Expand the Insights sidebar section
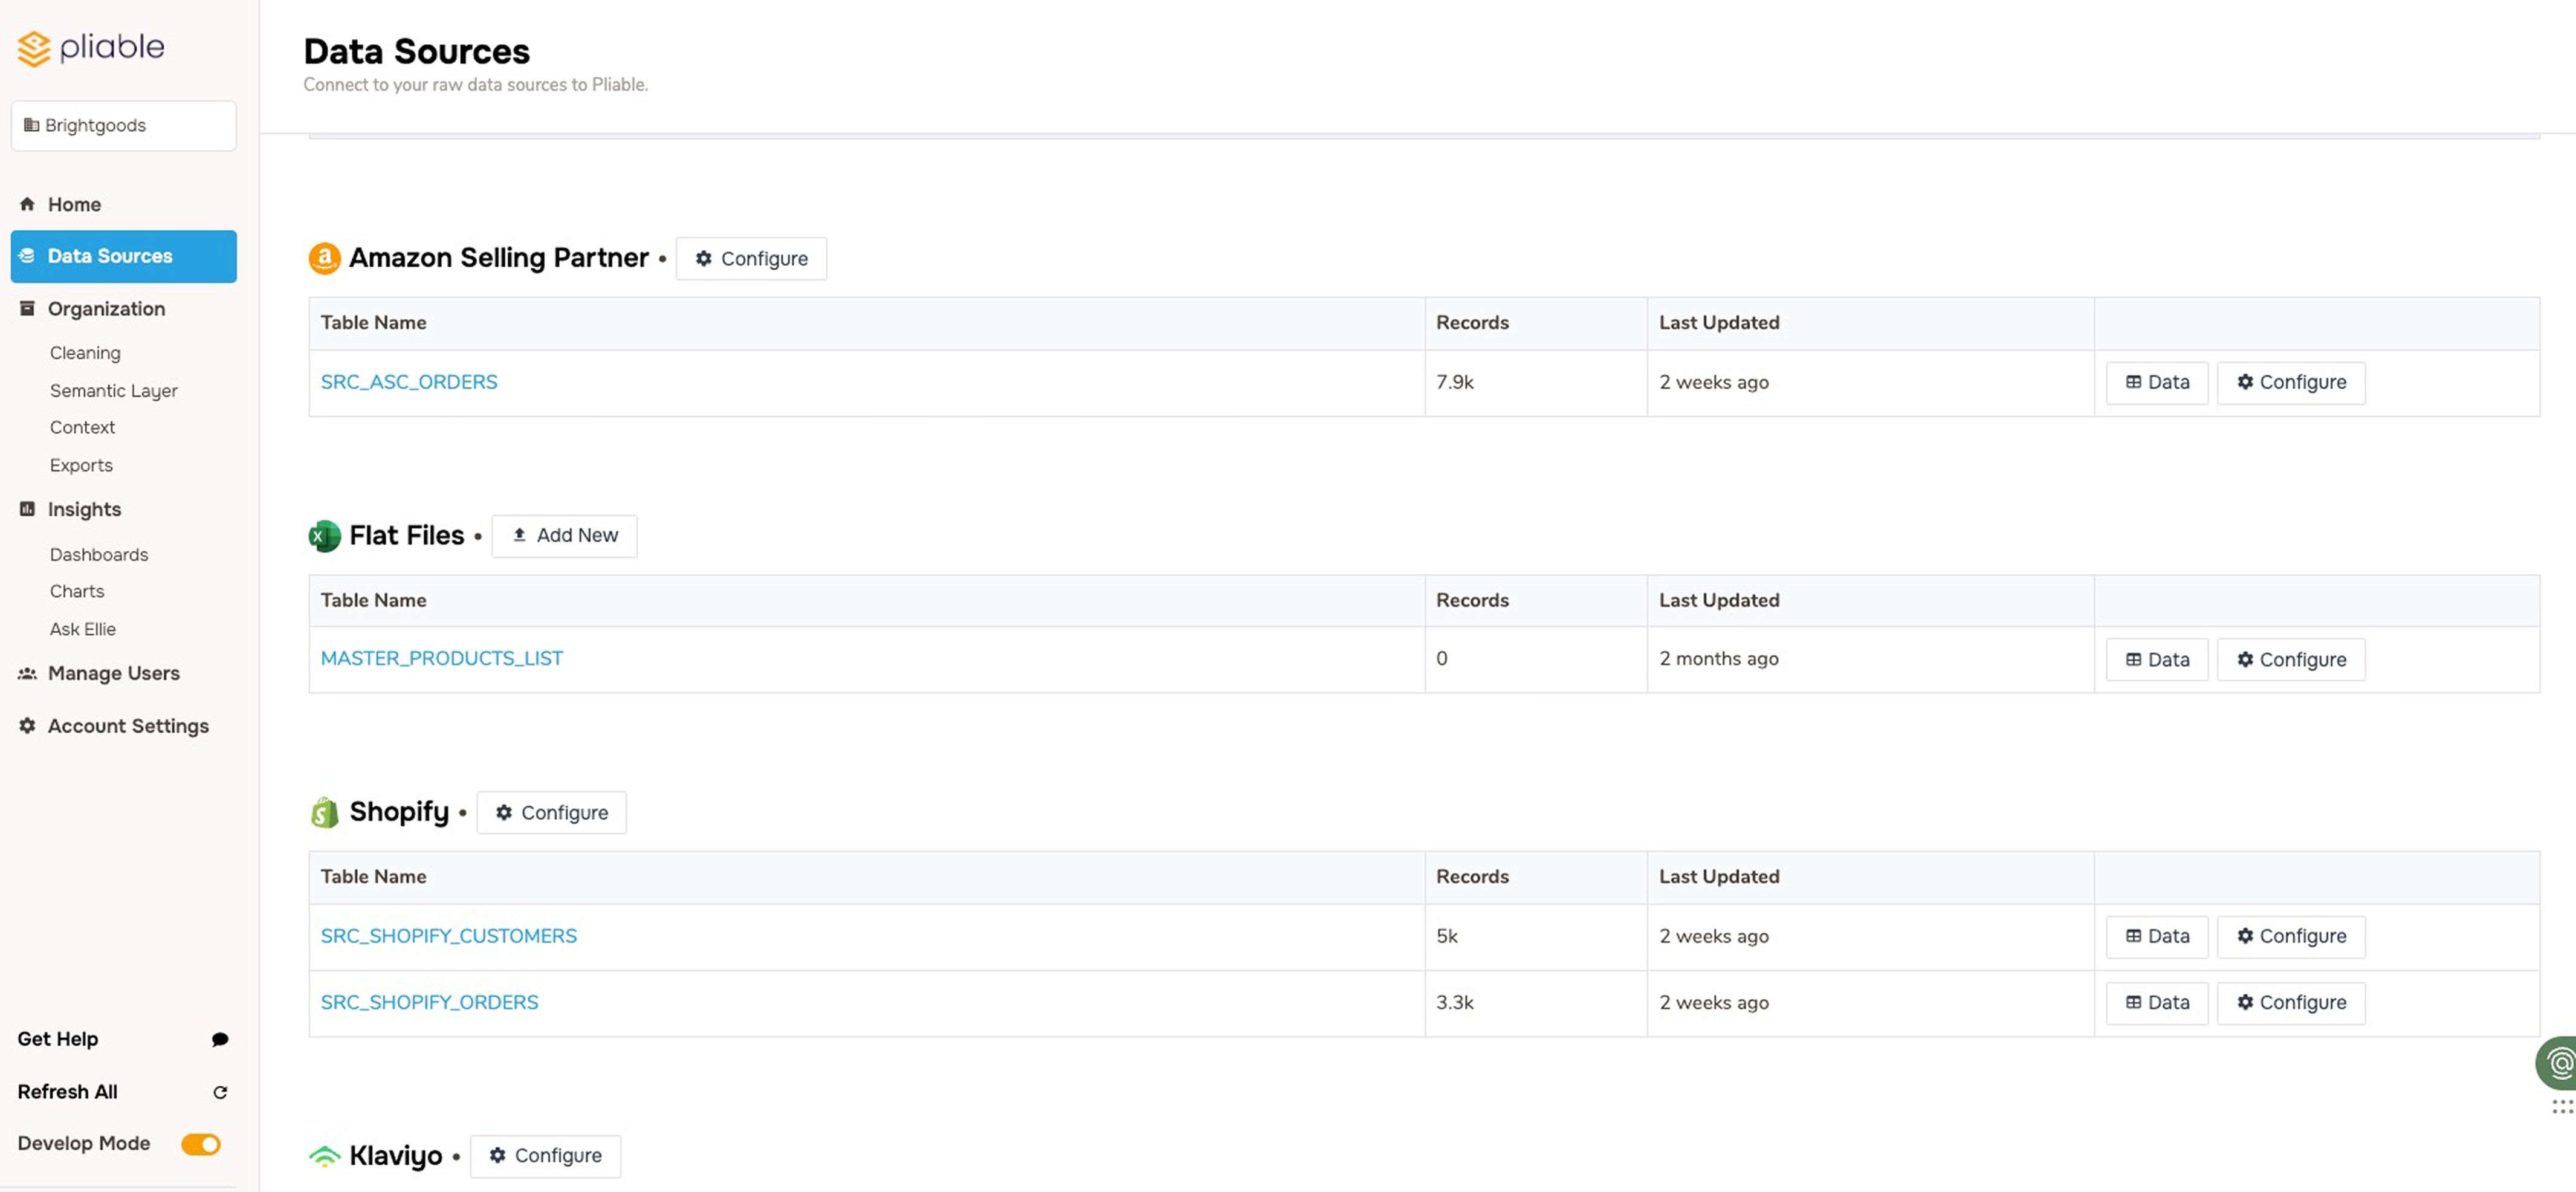2576x1192 pixels. [84, 509]
